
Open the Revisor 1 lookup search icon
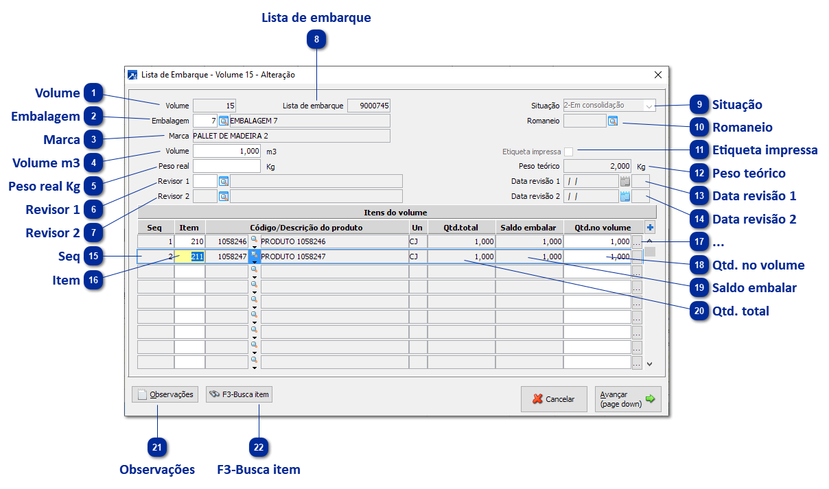223,181
